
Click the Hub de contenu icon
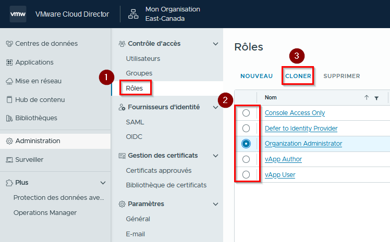[x=9, y=100]
